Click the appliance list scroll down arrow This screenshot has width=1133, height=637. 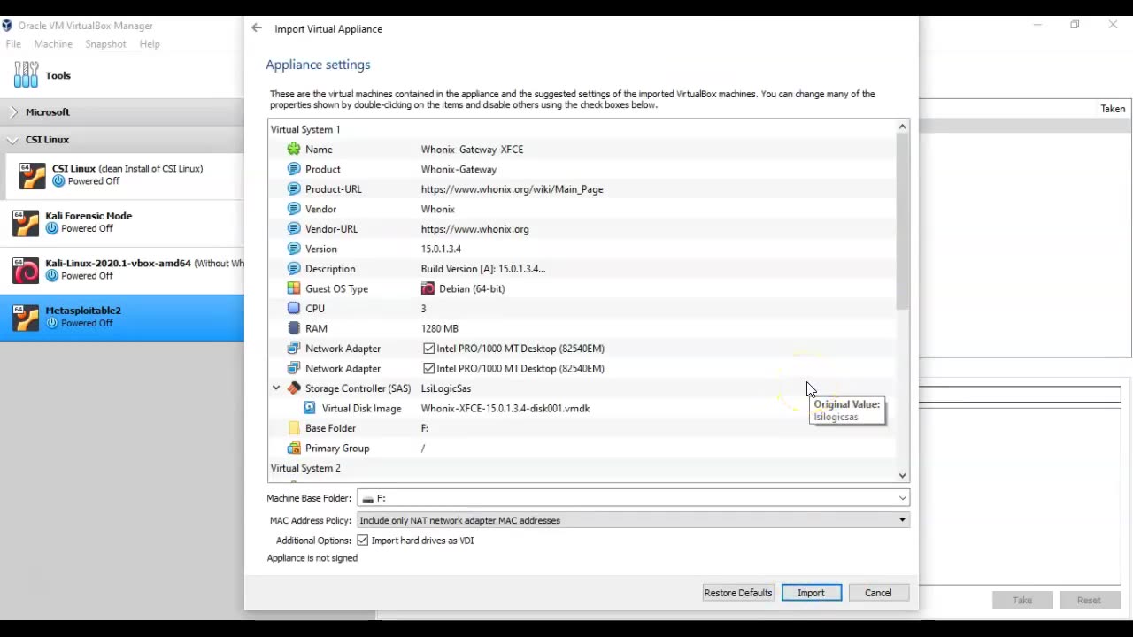point(902,476)
